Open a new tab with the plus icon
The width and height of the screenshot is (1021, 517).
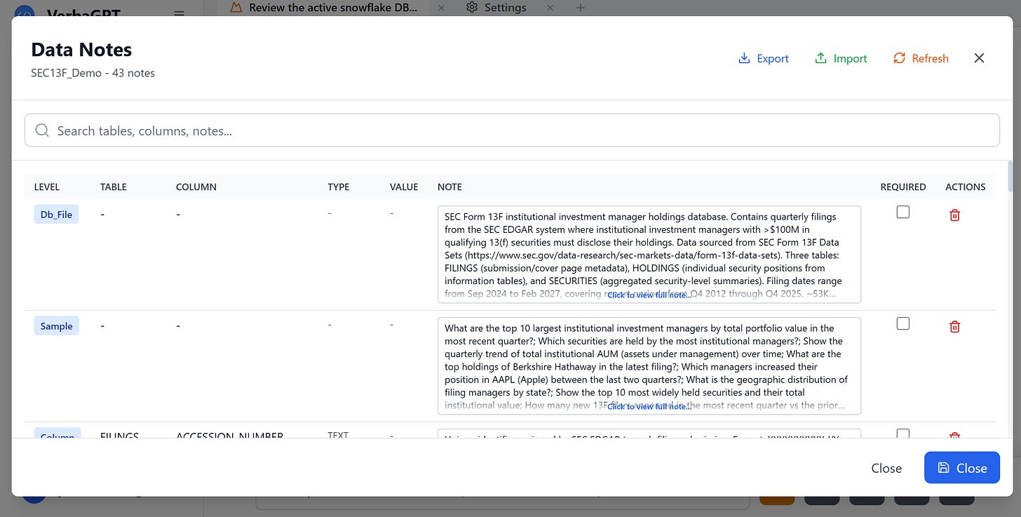(x=580, y=8)
